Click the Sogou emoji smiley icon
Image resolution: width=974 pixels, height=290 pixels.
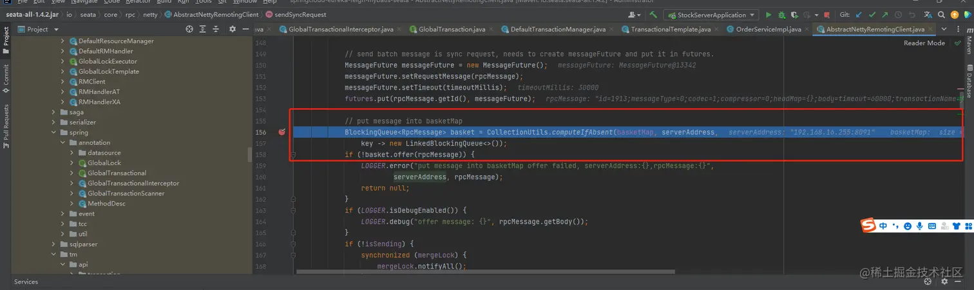(908, 226)
